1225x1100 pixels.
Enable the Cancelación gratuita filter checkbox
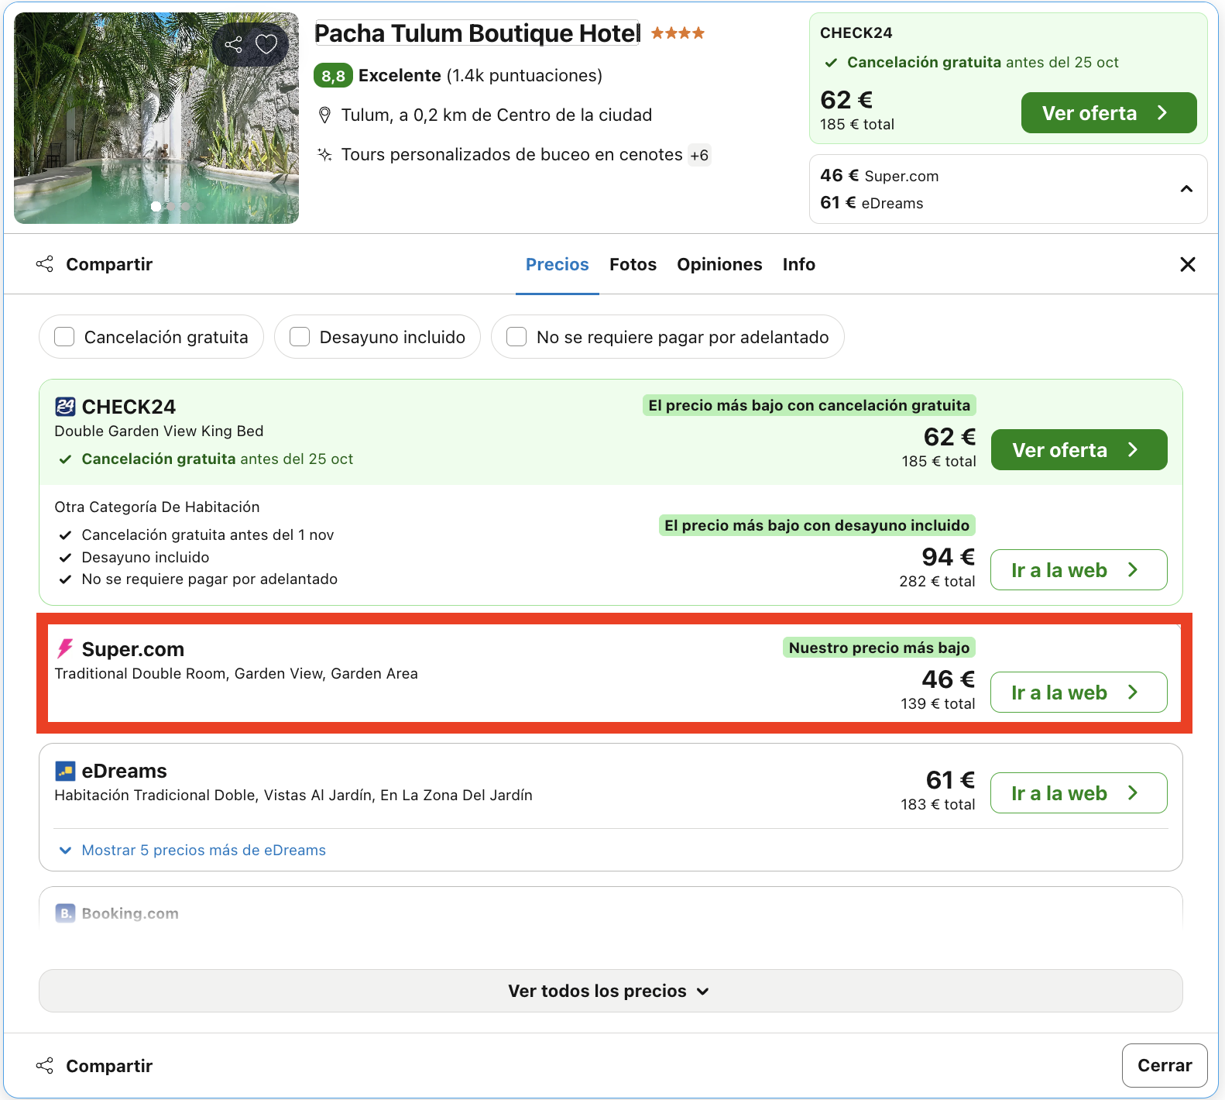point(64,337)
